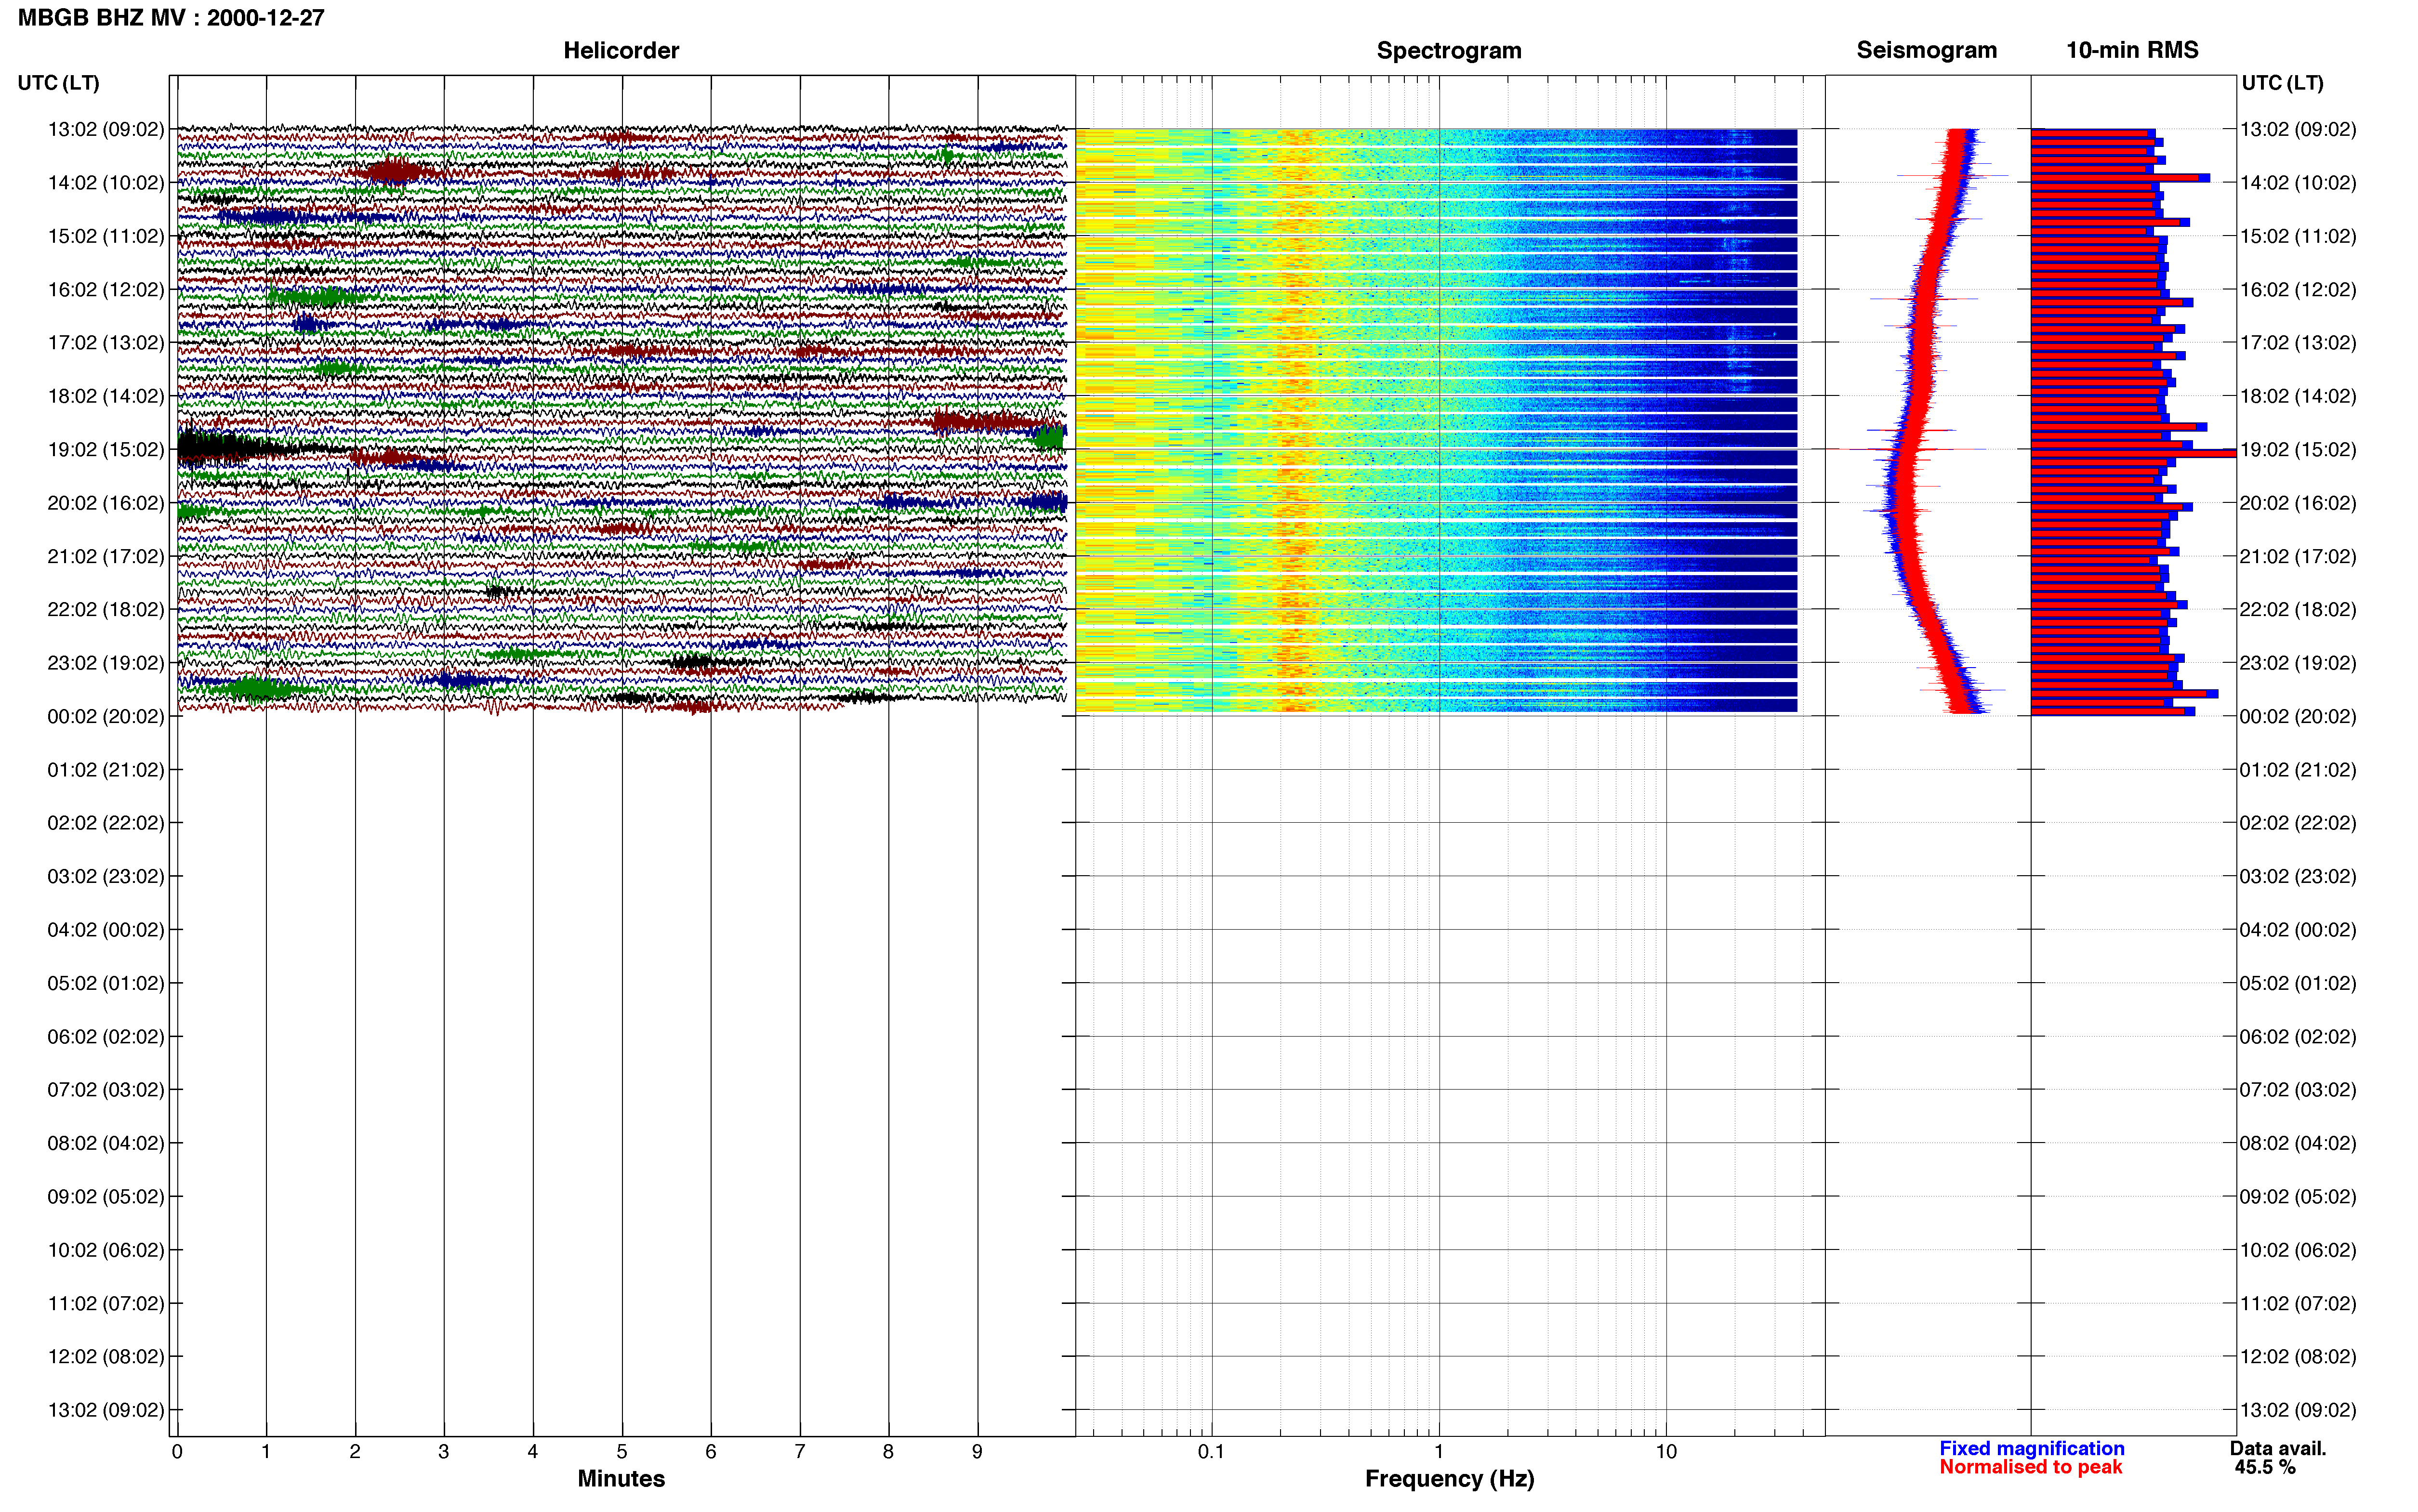2418x1512 pixels.
Task: Click the right 14:02 (10:02) time label
Action: 2298,183
